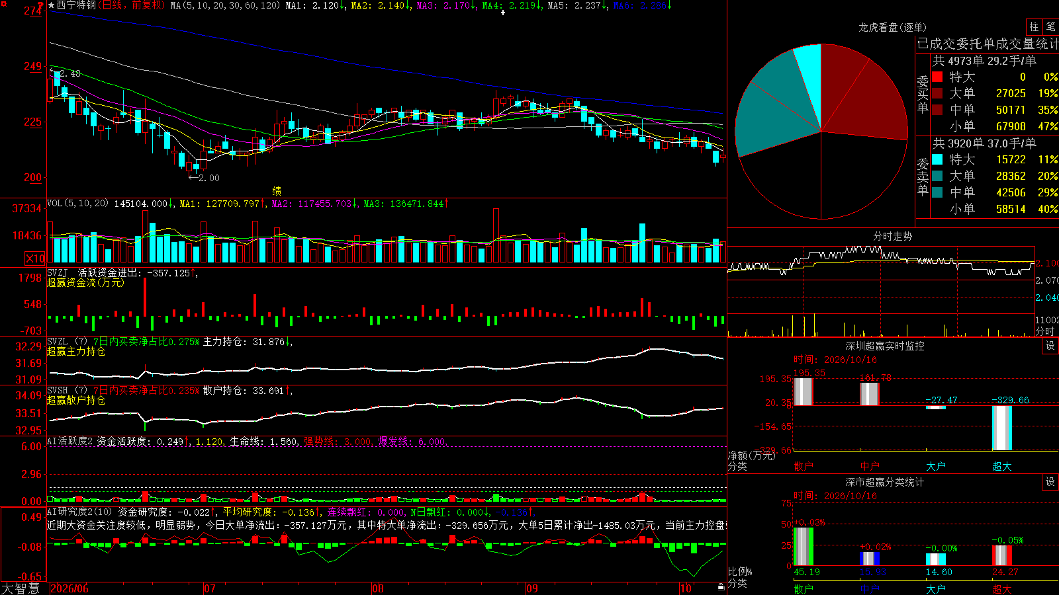Click the dark red 大单 buy-order swatch

tap(937, 93)
